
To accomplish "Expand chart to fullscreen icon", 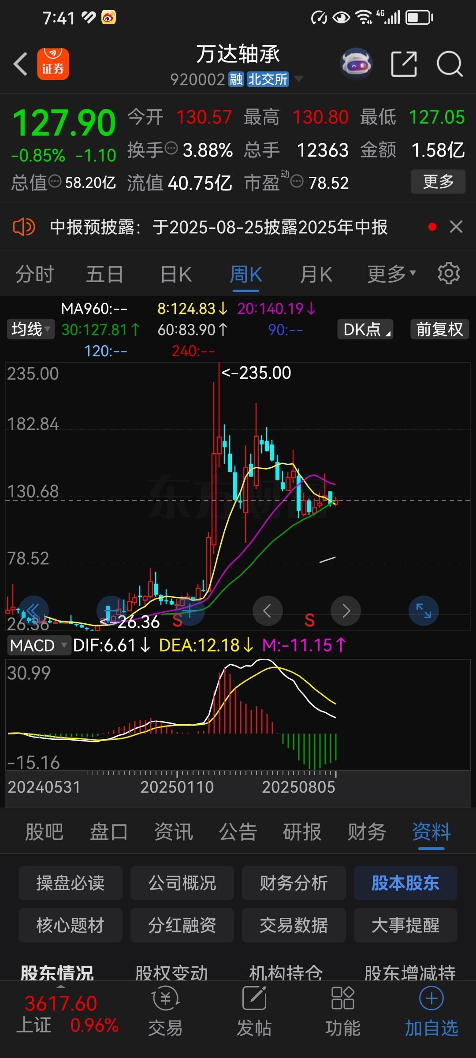I will tap(424, 611).
